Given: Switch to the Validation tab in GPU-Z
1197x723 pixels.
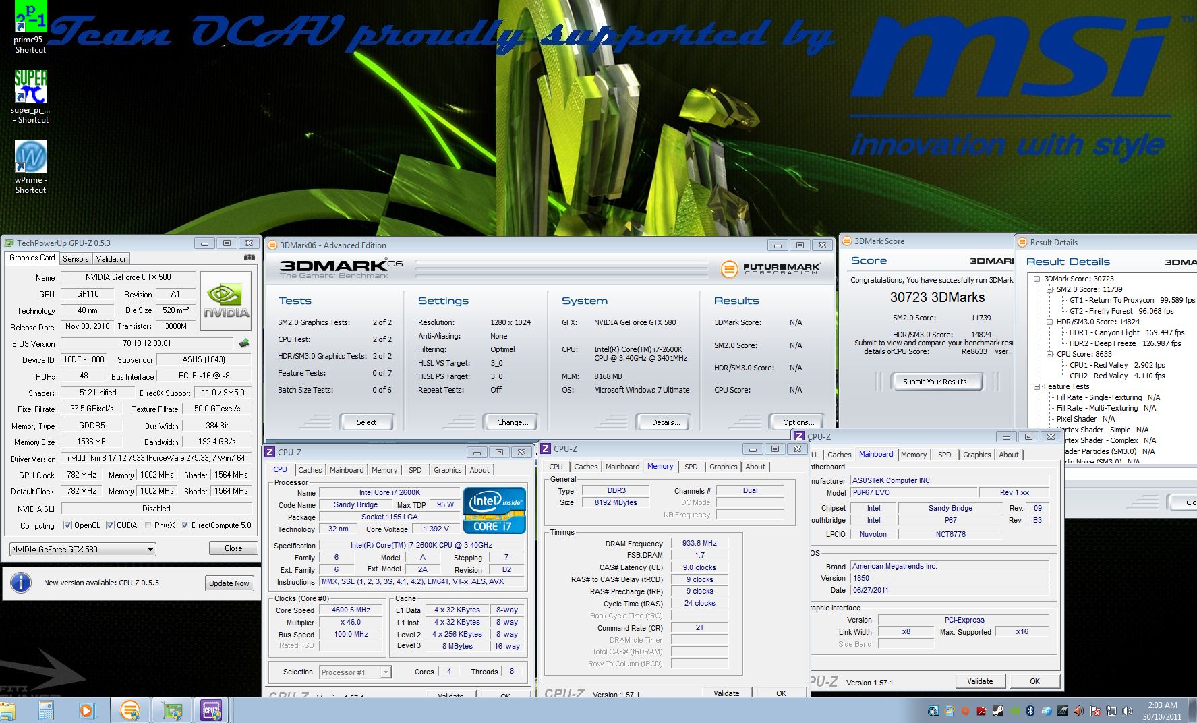Looking at the screenshot, I should point(112,259).
